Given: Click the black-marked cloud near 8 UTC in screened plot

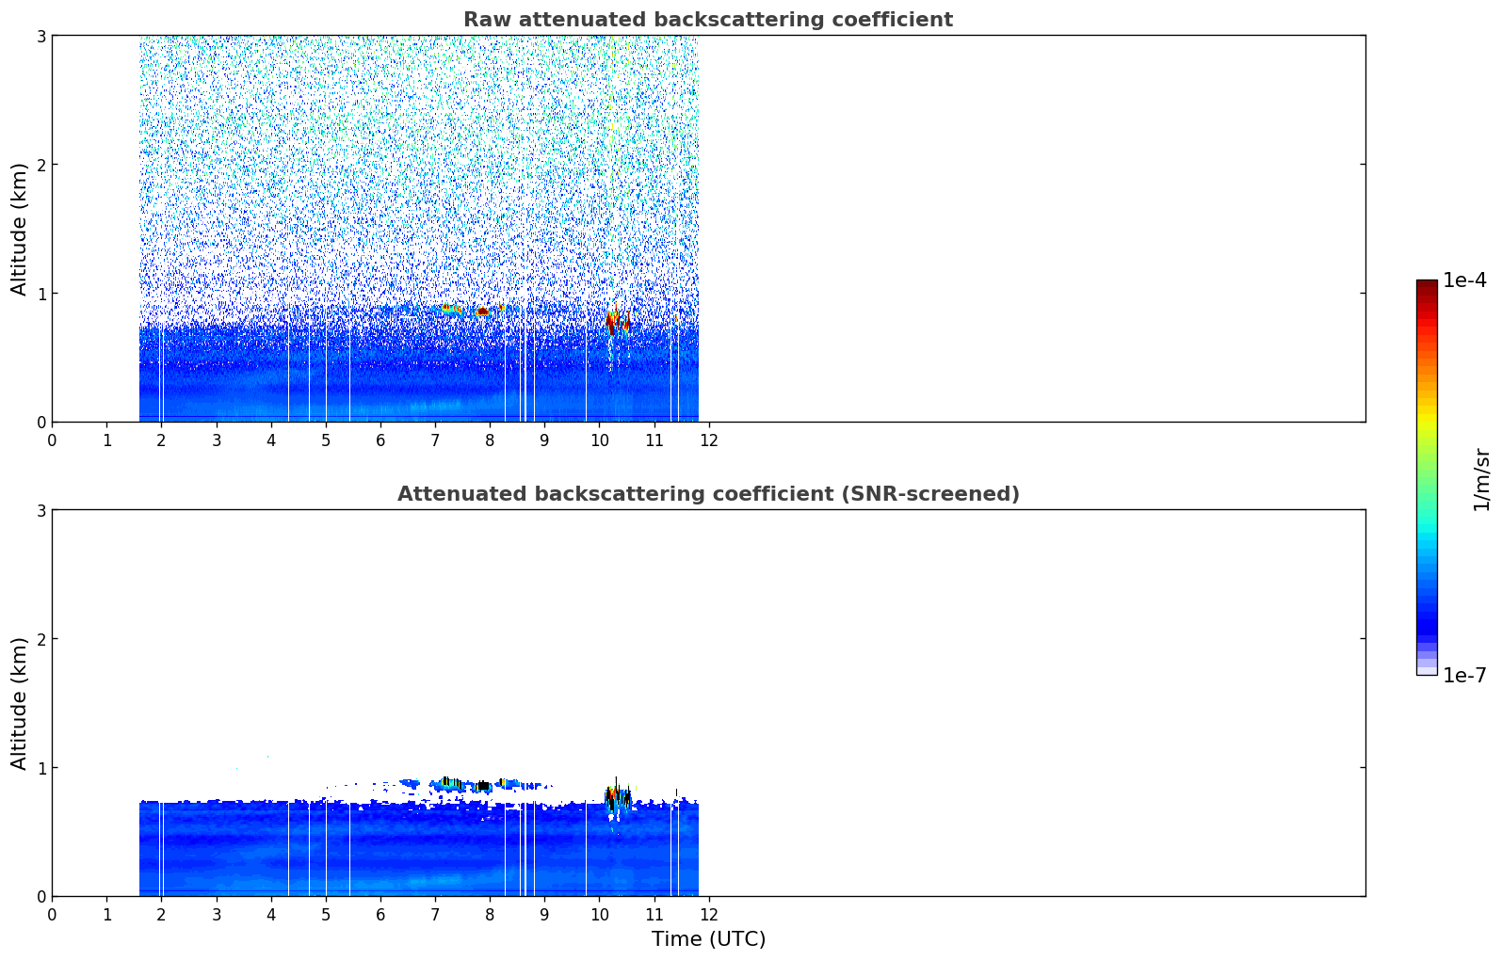Looking at the screenshot, I should click(483, 785).
